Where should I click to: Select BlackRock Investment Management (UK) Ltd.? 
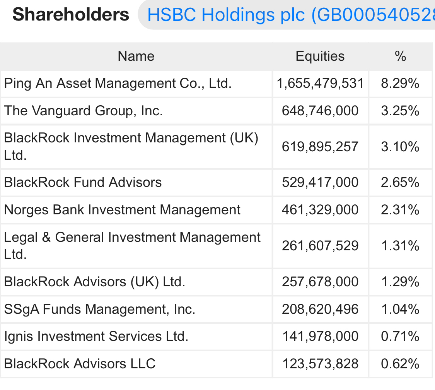[131, 146]
